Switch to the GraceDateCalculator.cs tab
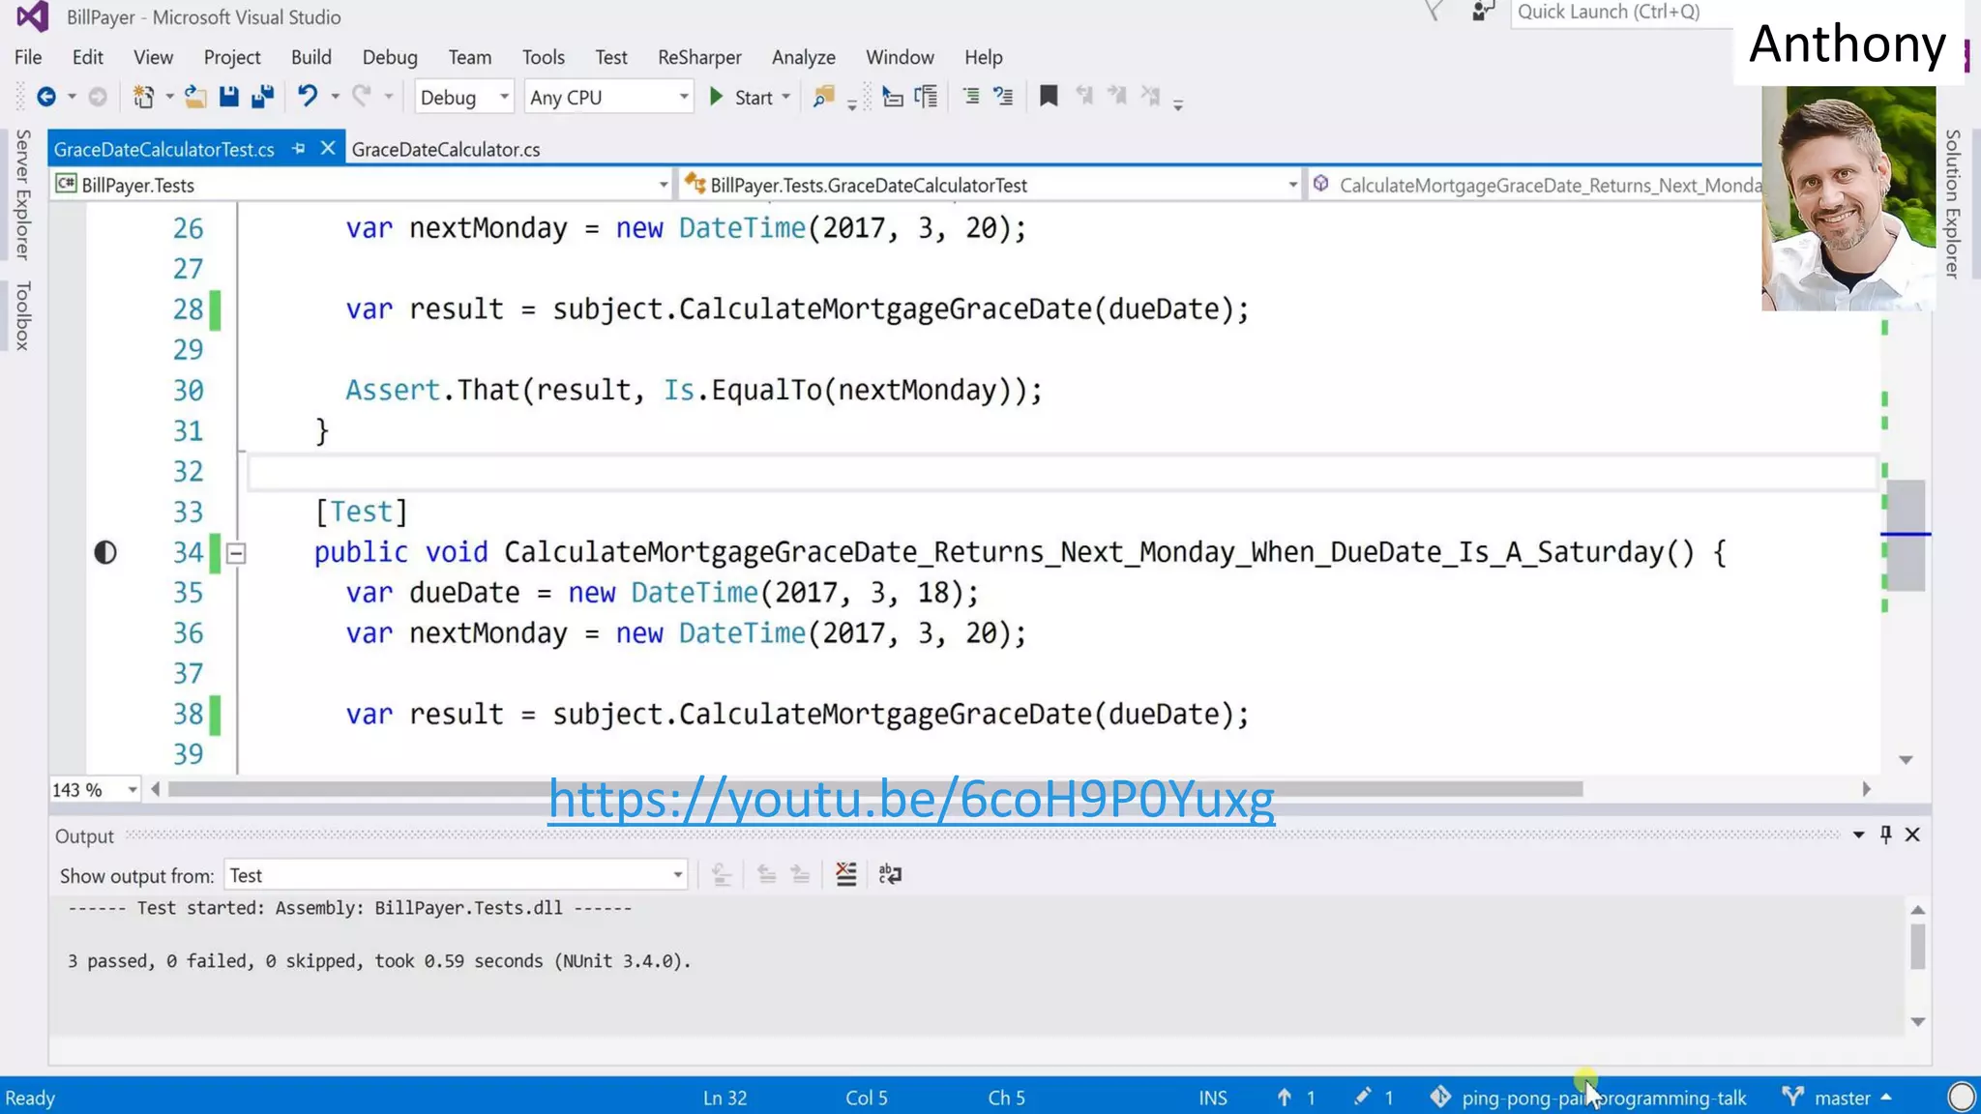 pyautogui.click(x=446, y=150)
